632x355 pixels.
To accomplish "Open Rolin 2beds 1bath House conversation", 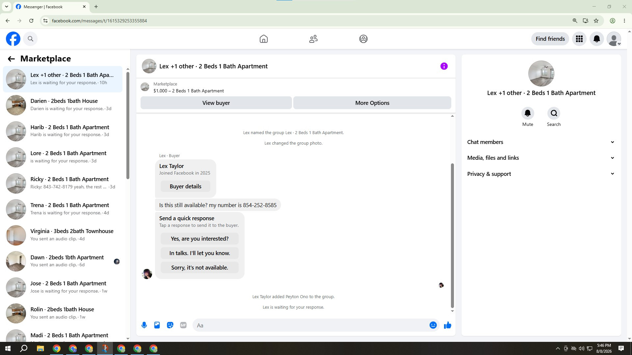I will 63,313.
